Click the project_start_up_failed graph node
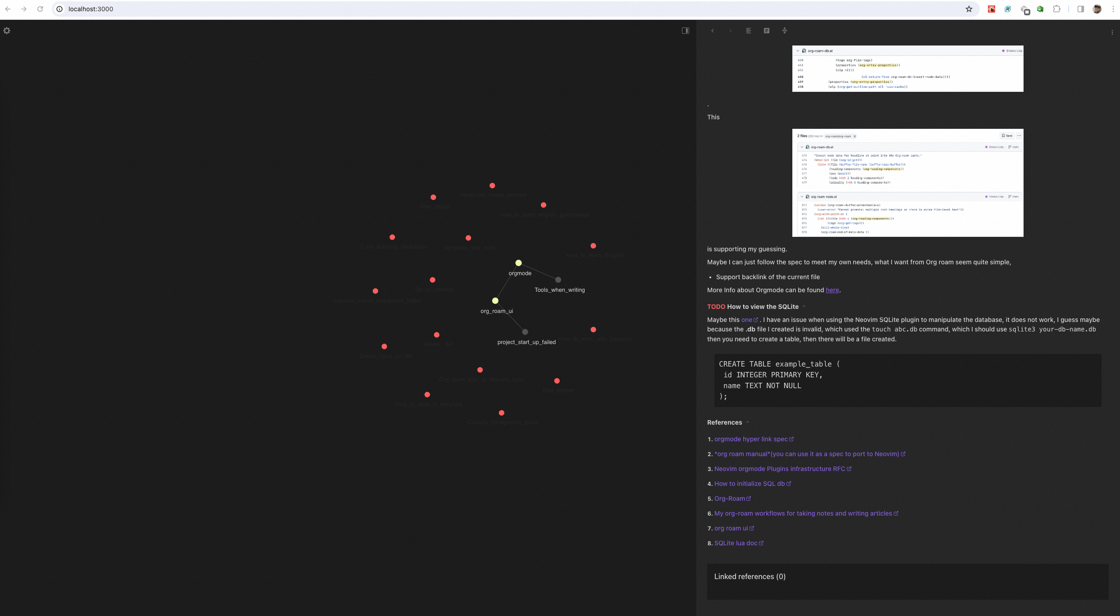Viewport: 1120px width, 616px height. point(525,332)
